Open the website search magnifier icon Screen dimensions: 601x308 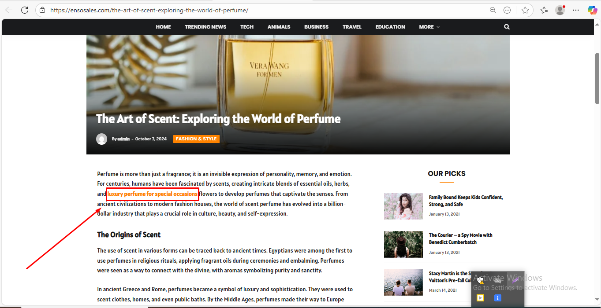pos(507,27)
